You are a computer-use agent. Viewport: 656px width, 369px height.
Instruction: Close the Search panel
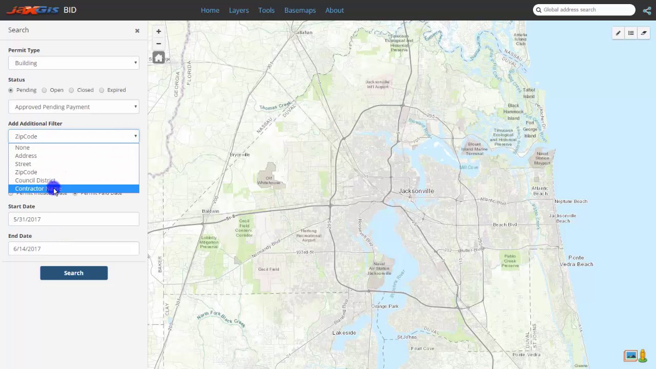click(137, 31)
